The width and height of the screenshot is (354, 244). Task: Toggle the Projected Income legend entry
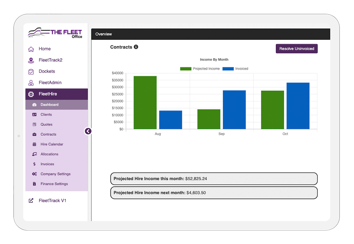200,69
